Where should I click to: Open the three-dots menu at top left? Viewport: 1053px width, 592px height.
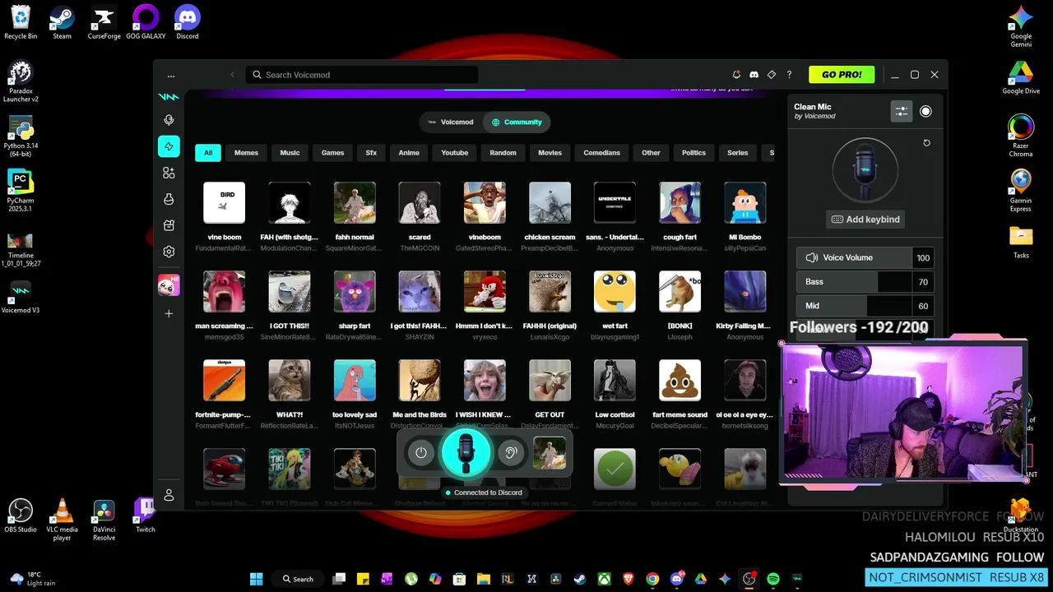click(170, 75)
